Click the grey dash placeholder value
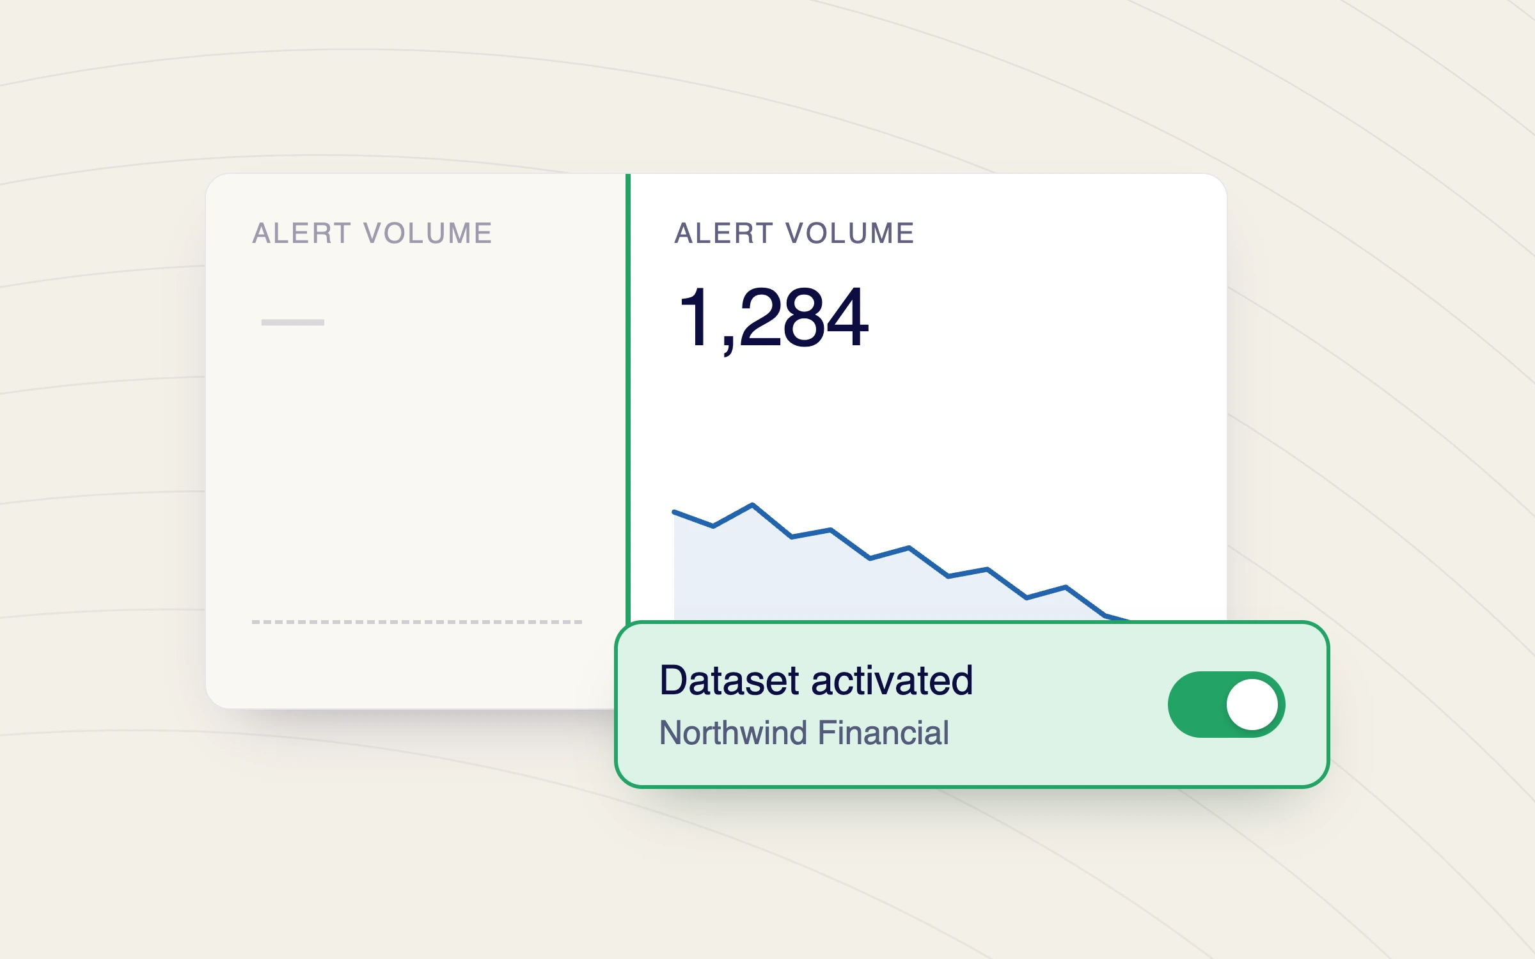Viewport: 1535px width, 959px height. tap(293, 322)
